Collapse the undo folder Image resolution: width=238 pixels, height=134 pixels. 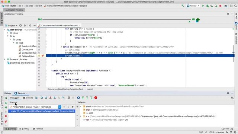(x=11, y=39)
